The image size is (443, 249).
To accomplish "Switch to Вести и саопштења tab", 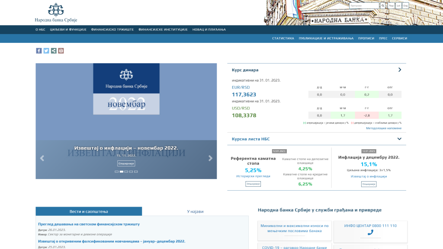I will click(89, 211).
